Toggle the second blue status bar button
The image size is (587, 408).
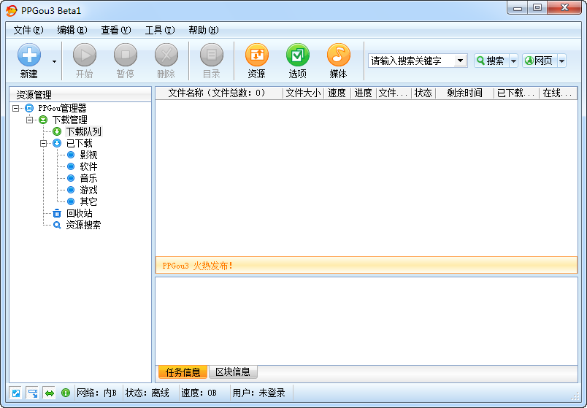pos(32,393)
